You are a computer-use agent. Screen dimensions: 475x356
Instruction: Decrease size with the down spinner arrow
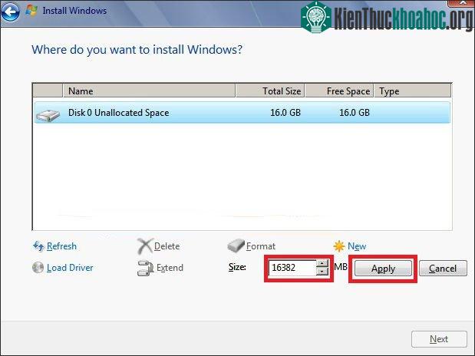pyautogui.click(x=322, y=272)
